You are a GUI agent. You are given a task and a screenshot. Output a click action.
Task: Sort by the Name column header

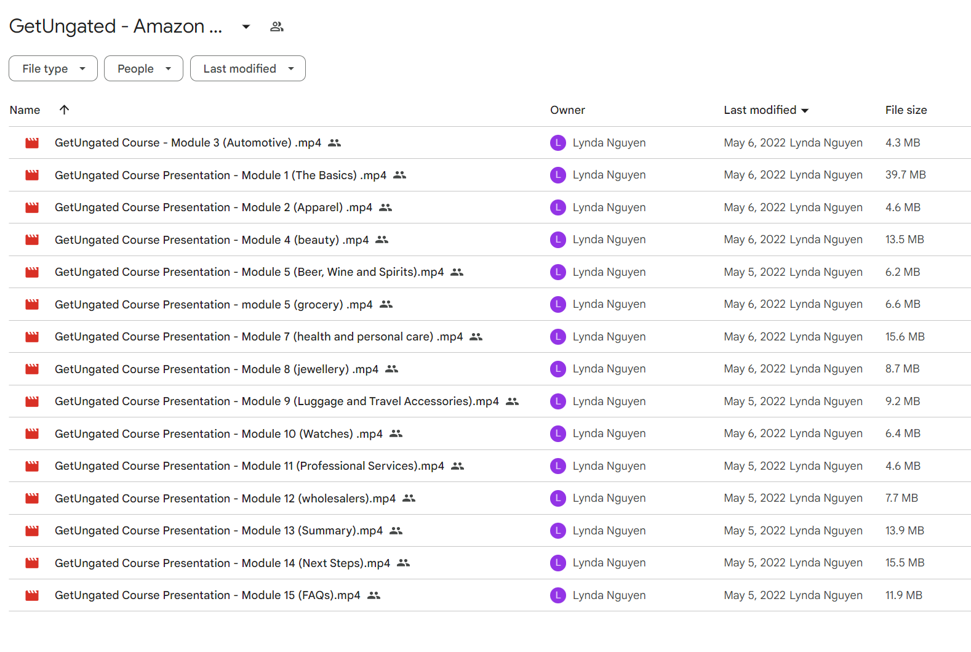pyautogui.click(x=25, y=110)
